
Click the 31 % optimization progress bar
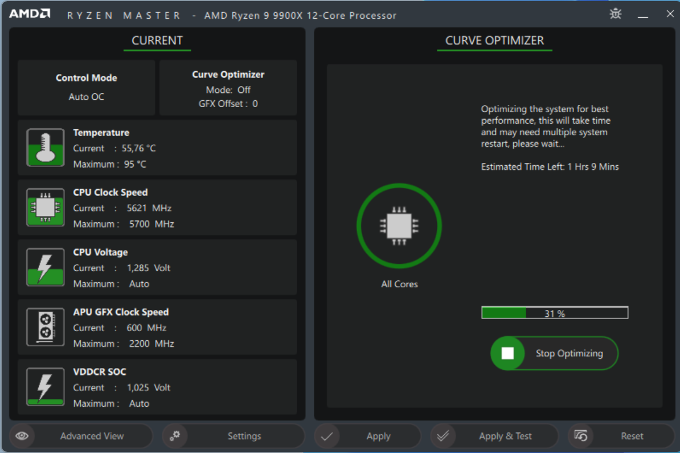click(555, 313)
